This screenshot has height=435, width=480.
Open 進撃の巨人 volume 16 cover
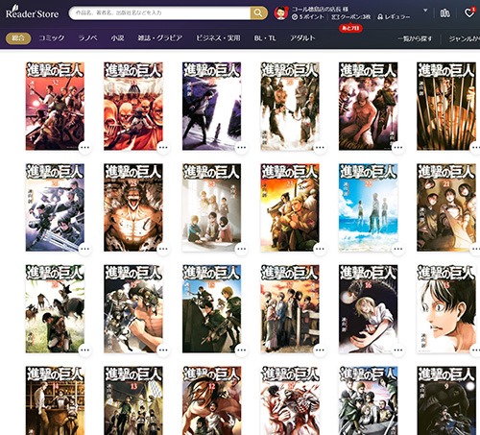click(x=369, y=309)
